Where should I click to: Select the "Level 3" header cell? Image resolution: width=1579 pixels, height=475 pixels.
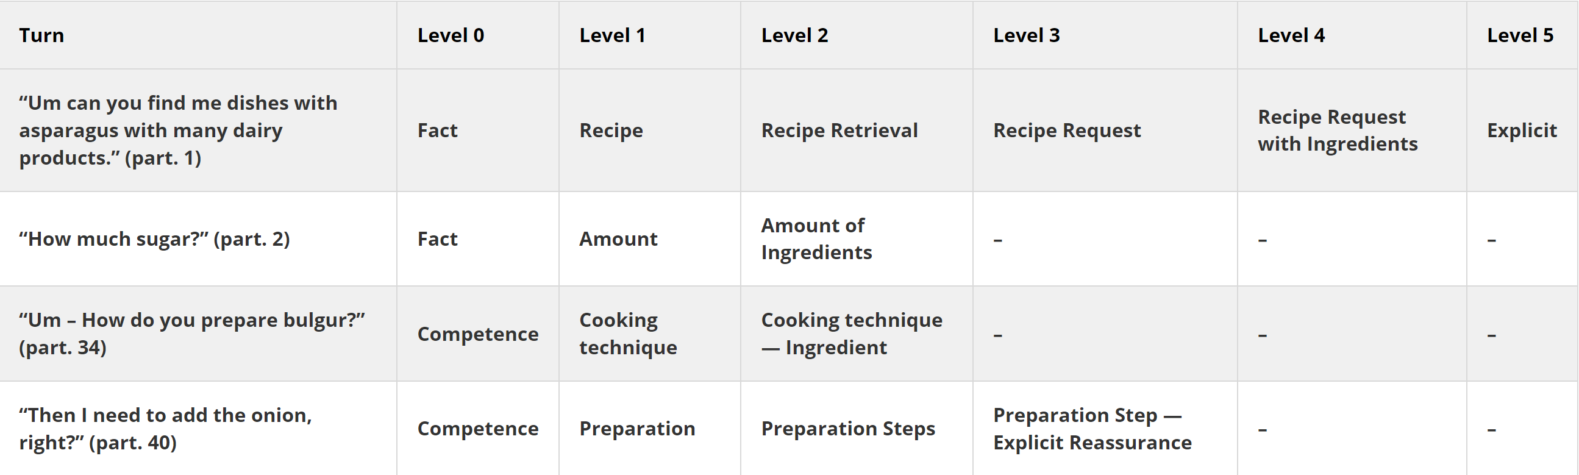pyautogui.click(x=1026, y=35)
